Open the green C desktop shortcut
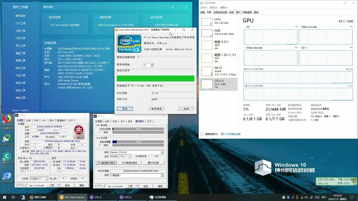The height and width of the screenshot is (201, 358). click(7, 158)
